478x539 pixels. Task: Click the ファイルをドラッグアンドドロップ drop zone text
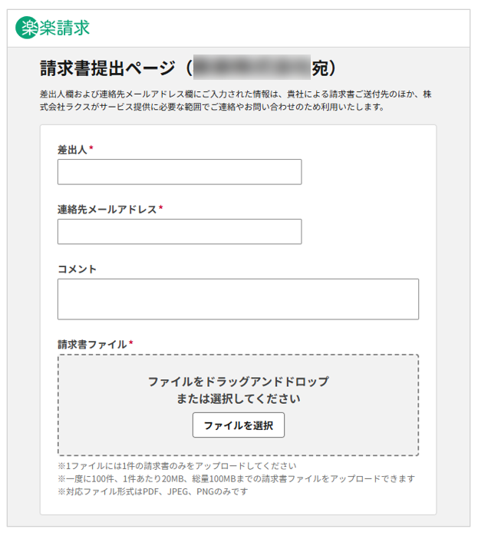[238, 381]
